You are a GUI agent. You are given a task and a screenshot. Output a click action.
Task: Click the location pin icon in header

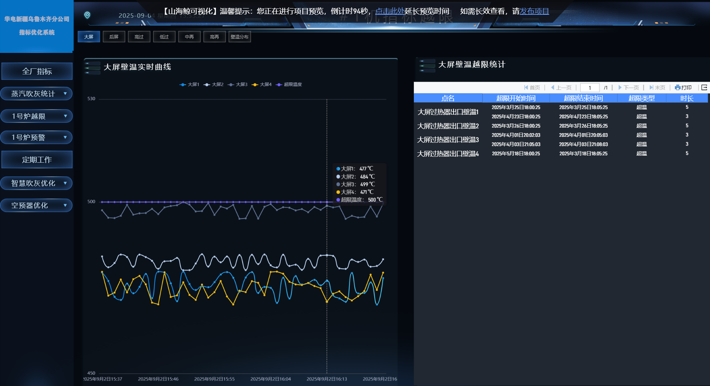pyautogui.click(x=87, y=15)
